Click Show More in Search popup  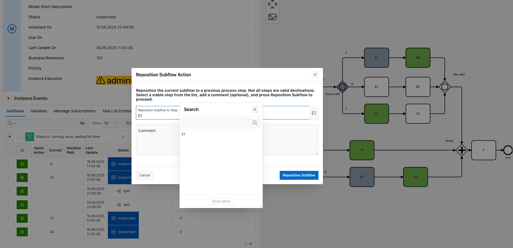coord(221,201)
